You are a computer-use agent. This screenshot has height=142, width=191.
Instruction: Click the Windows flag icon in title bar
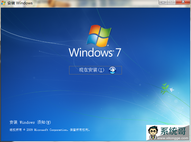click(x=3, y=3)
